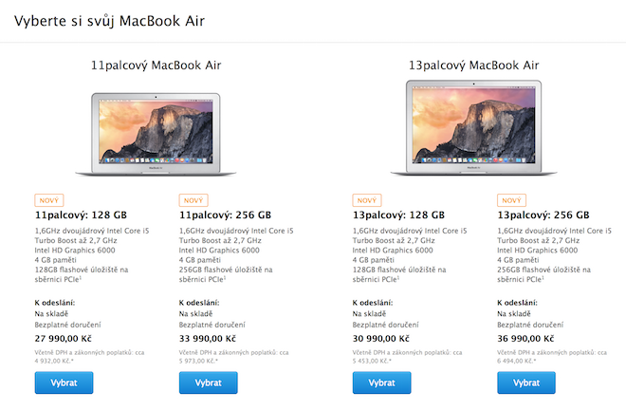Click the 13-inch MacBook Air image
The height and width of the screenshot is (411, 626).
(473, 129)
